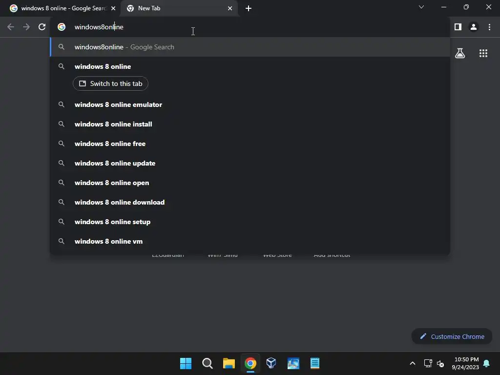Image resolution: width=500 pixels, height=375 pixels.
Task: Click the muted volume tray icon
Action: [440, 363]
